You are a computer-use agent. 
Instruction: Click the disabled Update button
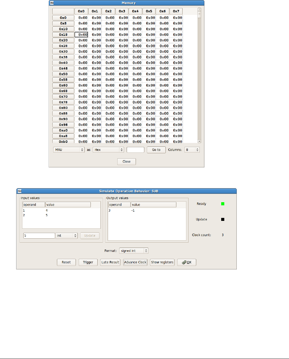tap(90, 235)
